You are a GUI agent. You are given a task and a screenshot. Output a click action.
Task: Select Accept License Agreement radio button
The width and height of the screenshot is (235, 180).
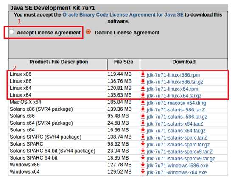click(x=11, y=32)
